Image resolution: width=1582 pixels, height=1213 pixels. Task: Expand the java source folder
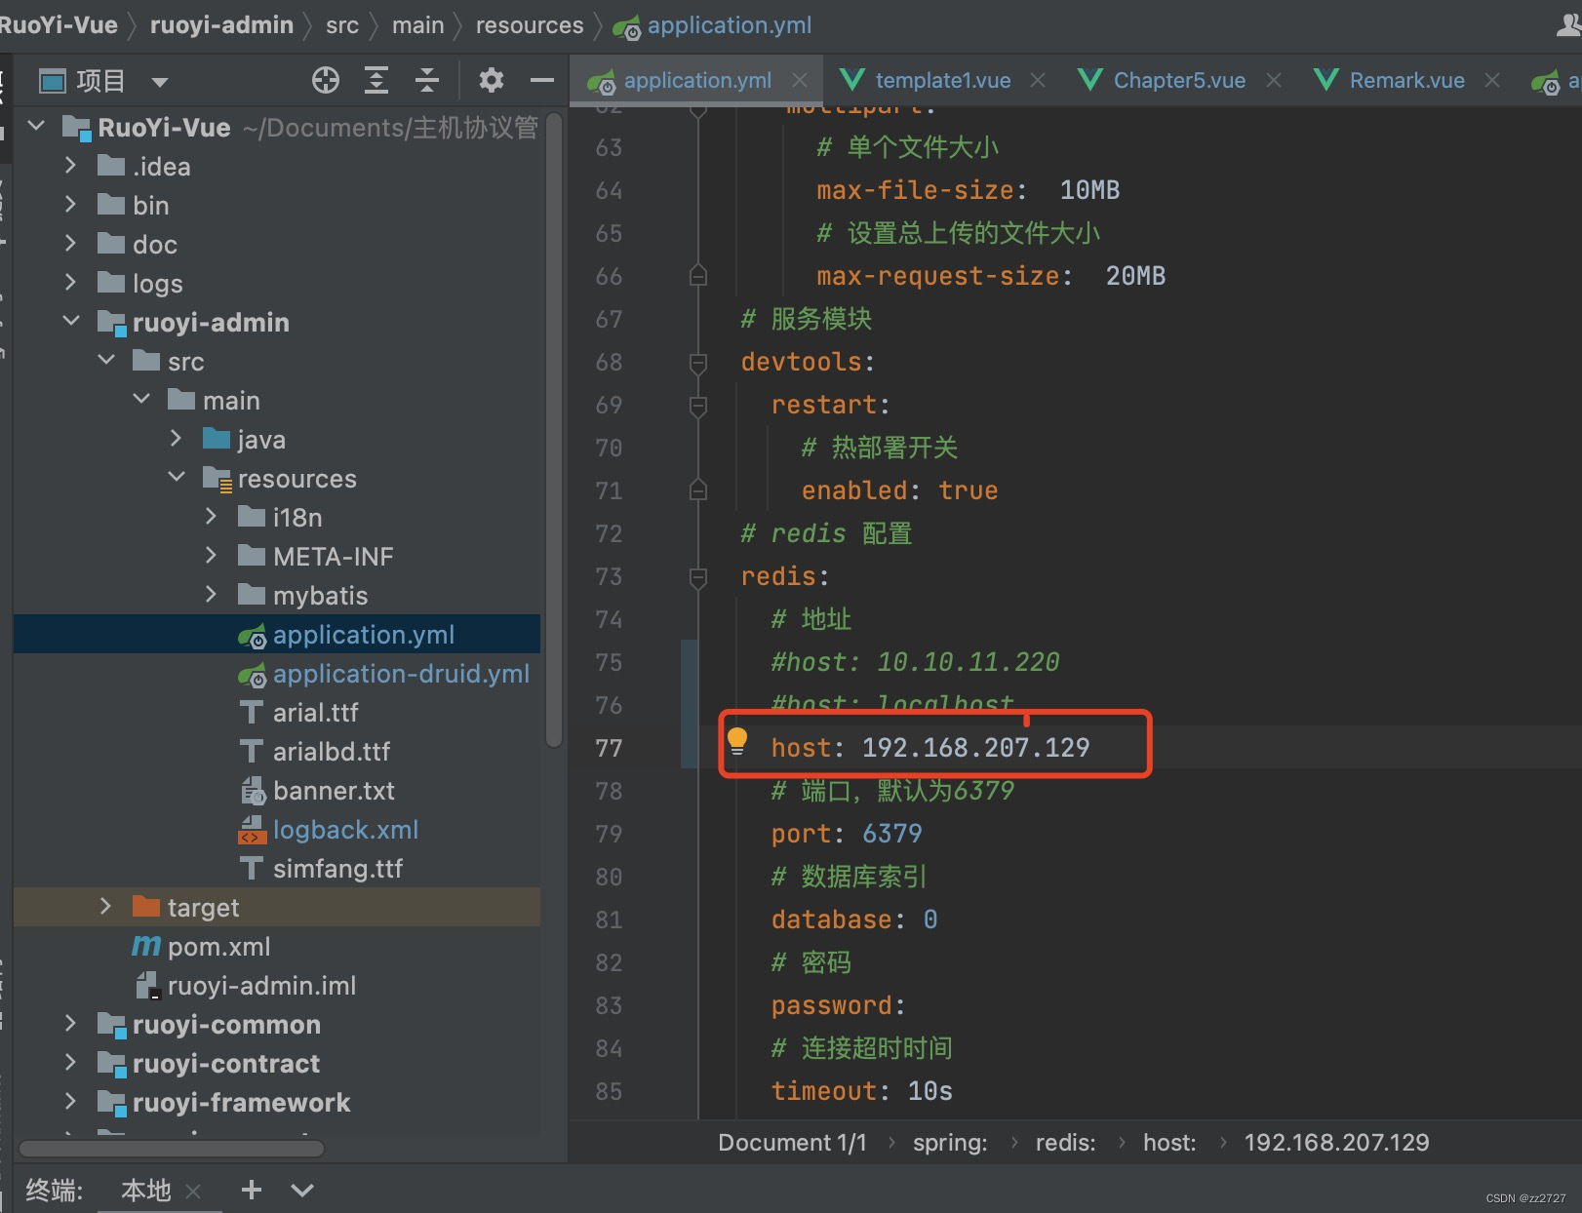(x=176, y=438)
